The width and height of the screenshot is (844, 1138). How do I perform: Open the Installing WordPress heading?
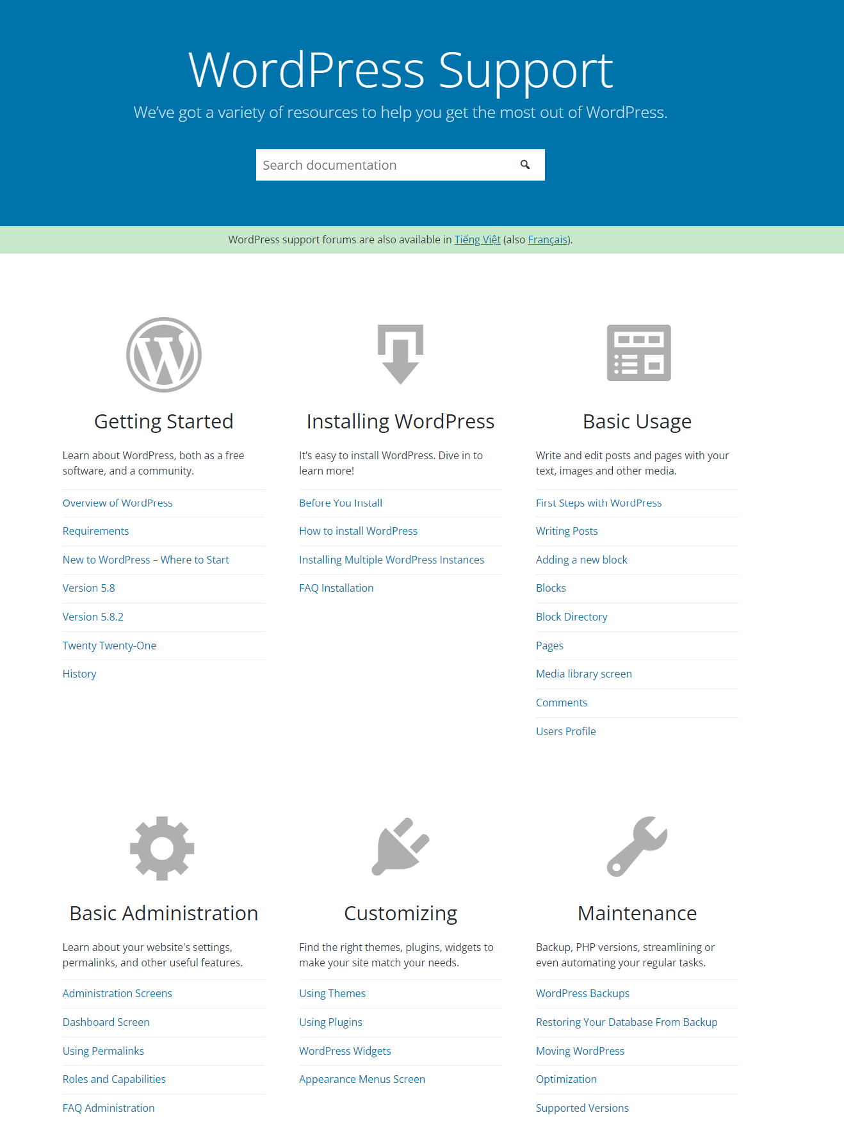coord(400,421)
